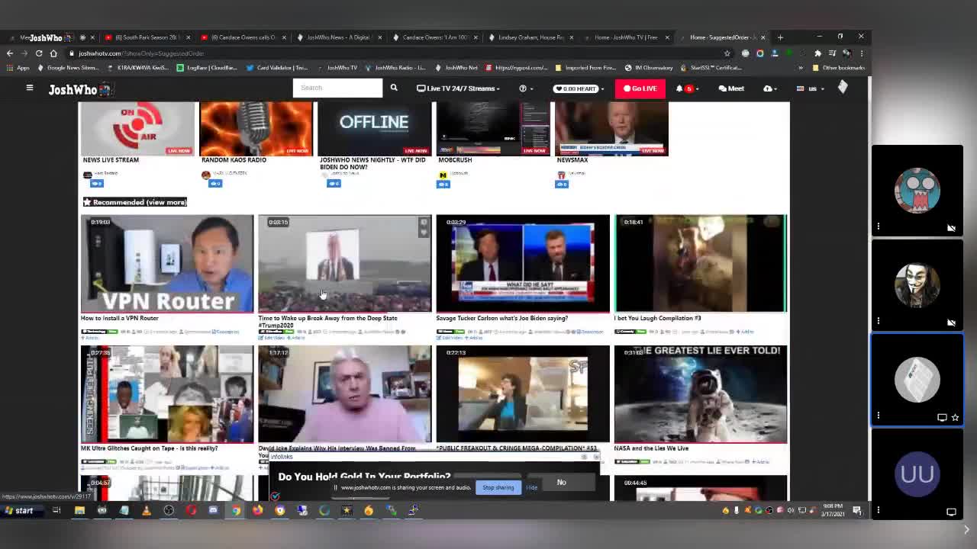Expand the hidden bookmarks chevron

click(801, 68)
